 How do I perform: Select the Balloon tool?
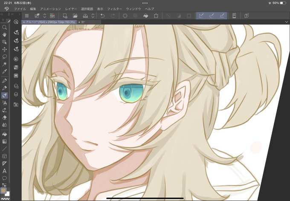tap(4, 178)
